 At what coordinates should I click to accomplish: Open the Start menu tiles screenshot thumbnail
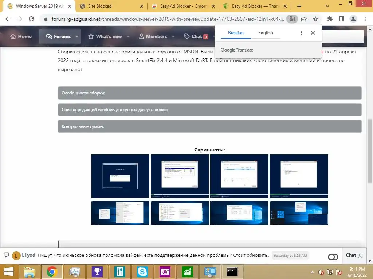pyautogui.click(x=299, y=213)
